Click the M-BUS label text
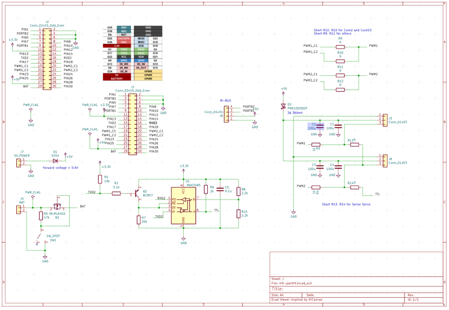Viewport: 449px width, 310px height. click(x=225, y=101)
